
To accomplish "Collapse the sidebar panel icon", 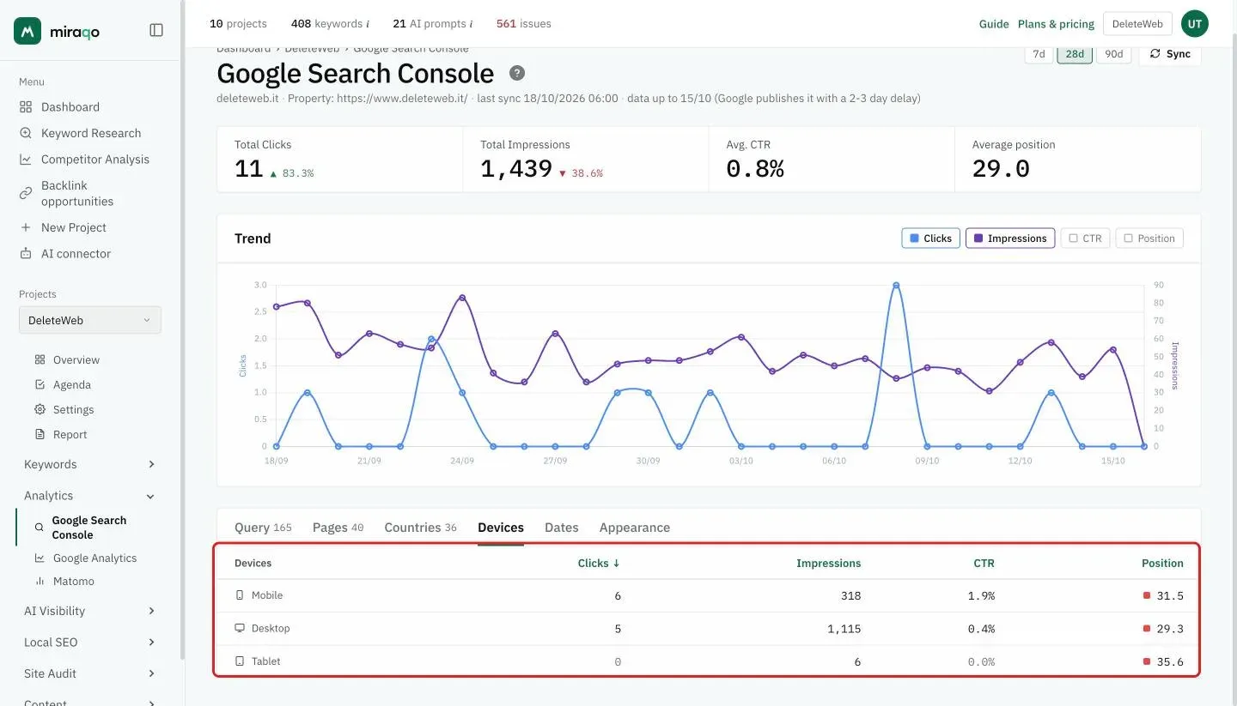I will tap(156, 30).
